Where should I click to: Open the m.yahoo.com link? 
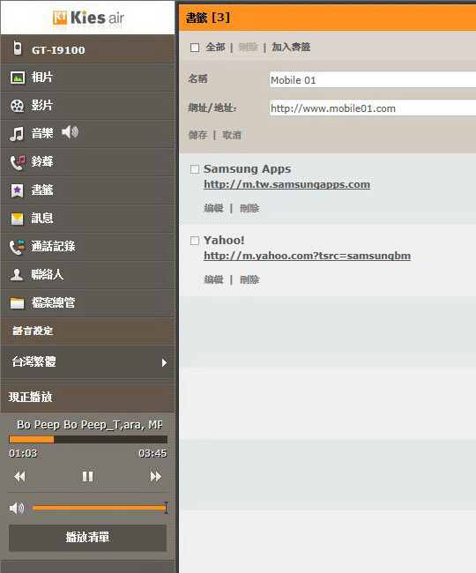307,256
